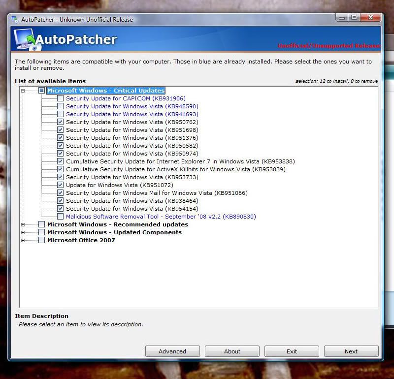Check Microsoft Windows - Updated Components box
The image size is (394, 379).
click(x=42, y=232)
